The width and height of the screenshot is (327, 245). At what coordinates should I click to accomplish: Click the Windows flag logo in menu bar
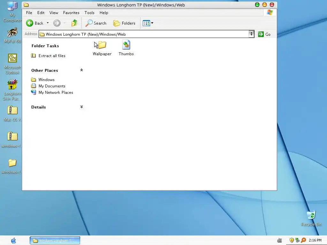point(270,12)
